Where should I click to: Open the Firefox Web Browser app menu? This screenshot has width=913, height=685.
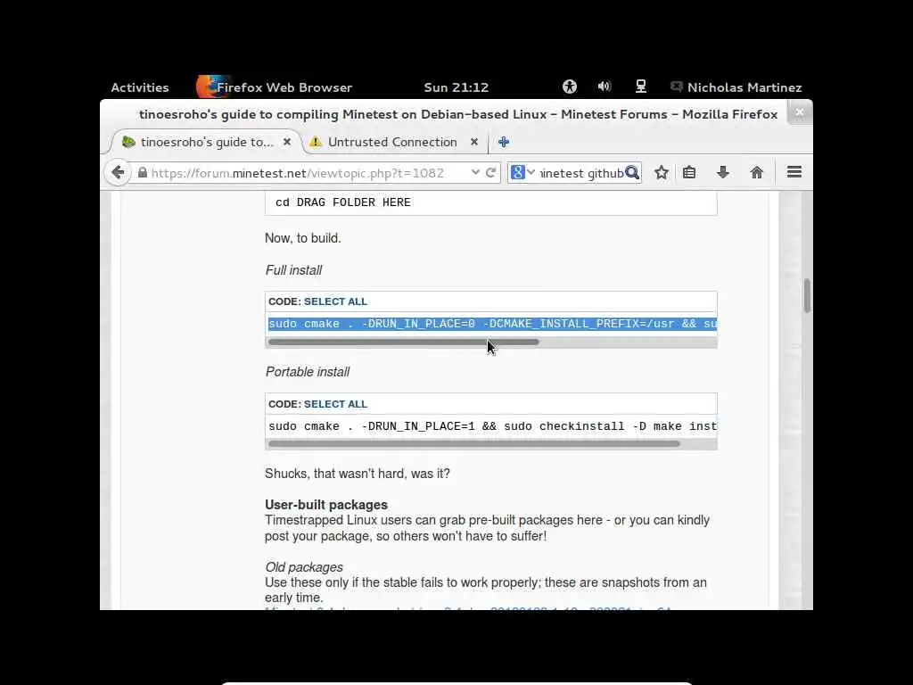click(275, 87)
